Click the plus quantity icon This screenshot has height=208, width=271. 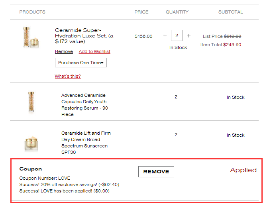click(189, 36)
